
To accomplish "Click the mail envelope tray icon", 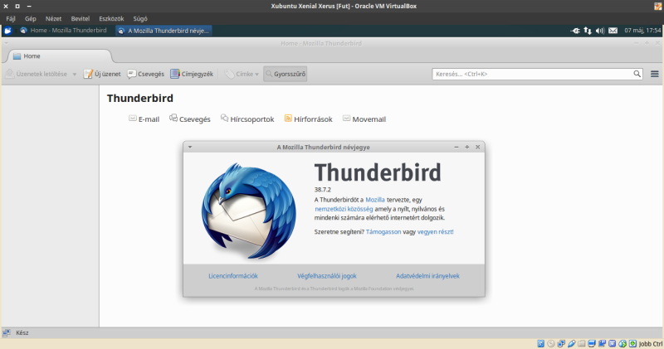I will pyautogui.click(x=613, y=31).
